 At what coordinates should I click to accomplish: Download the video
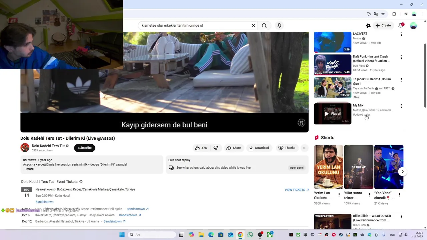[x=259, y=148]
